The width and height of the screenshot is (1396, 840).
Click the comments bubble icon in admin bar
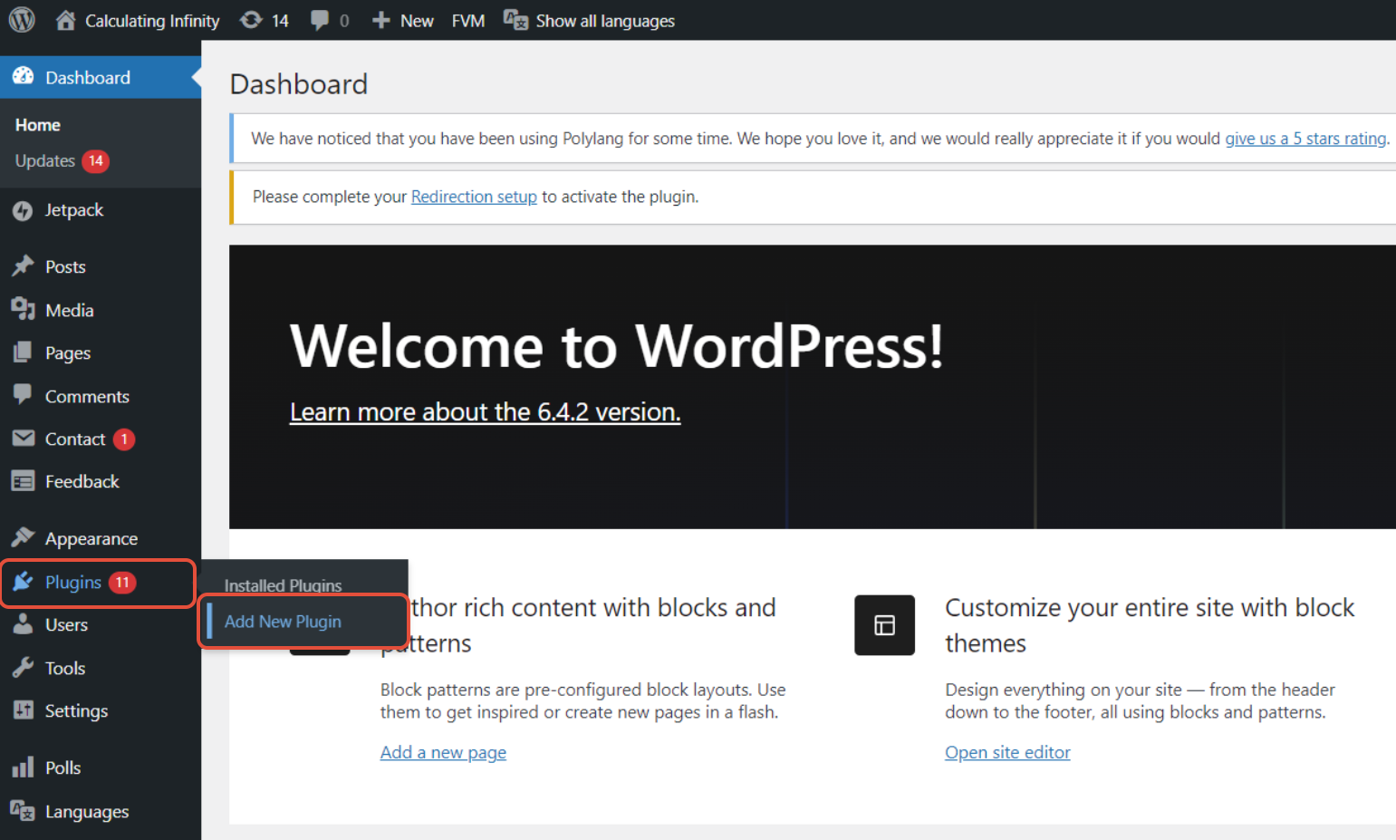[x=319, y=20]
